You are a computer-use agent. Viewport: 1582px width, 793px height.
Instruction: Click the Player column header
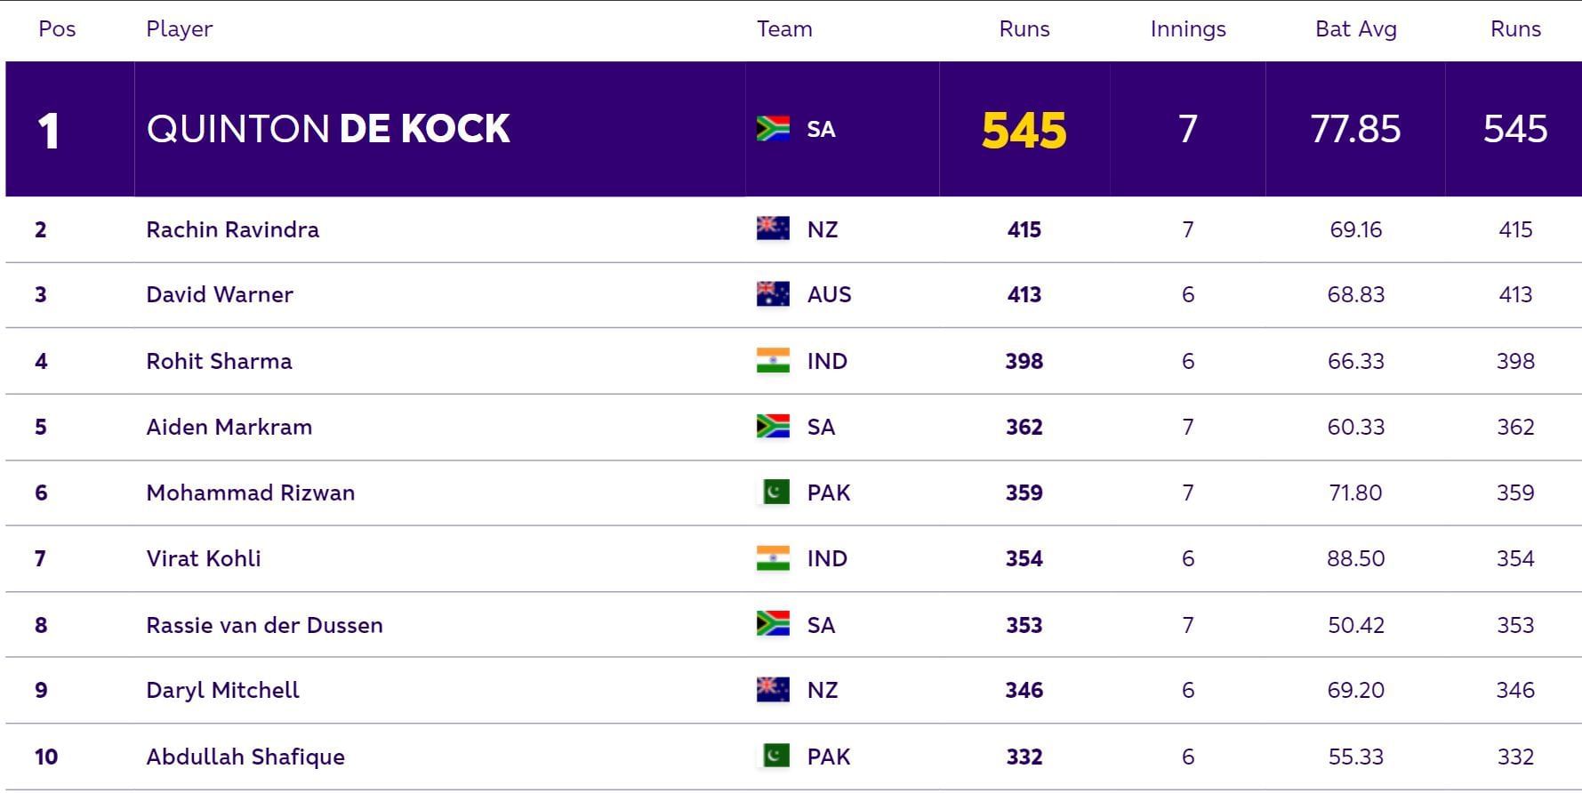(179, 29)
